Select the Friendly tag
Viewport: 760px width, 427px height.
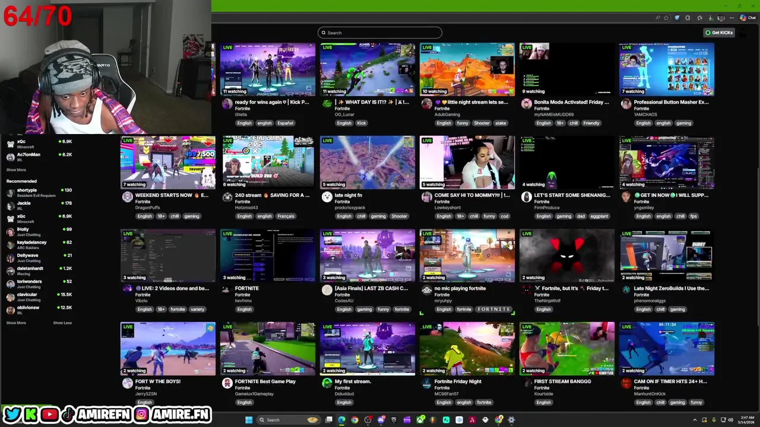pos(591,123)
